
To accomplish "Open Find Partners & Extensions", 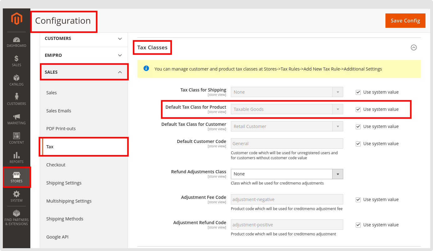I will [17, 217].
